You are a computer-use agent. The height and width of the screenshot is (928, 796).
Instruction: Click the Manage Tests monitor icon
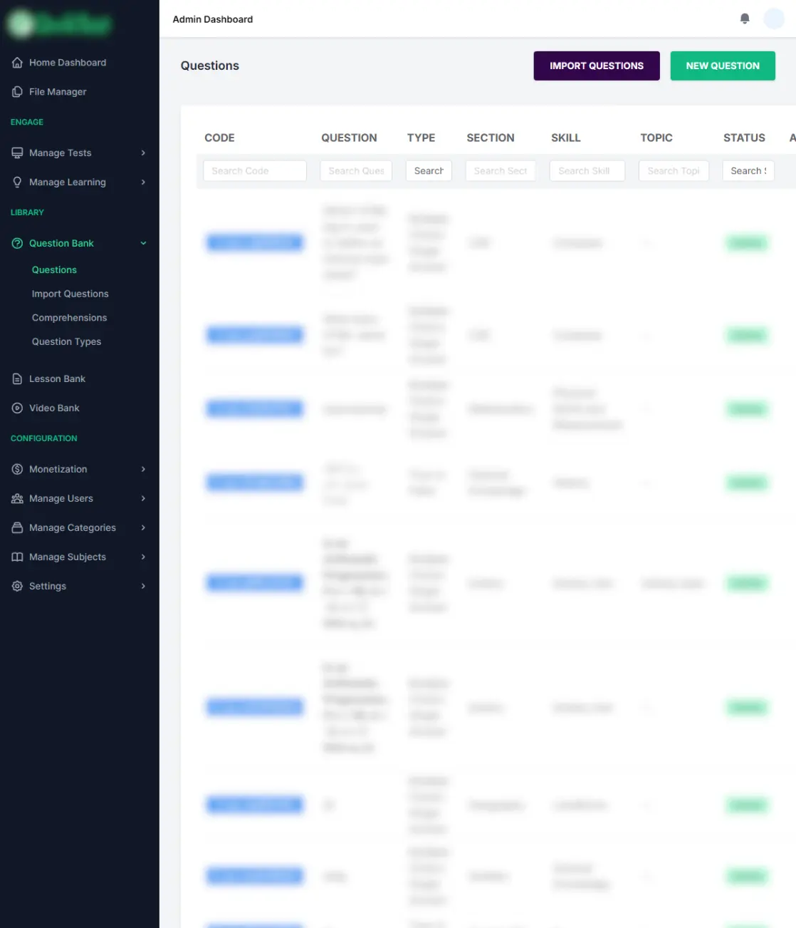17,153
